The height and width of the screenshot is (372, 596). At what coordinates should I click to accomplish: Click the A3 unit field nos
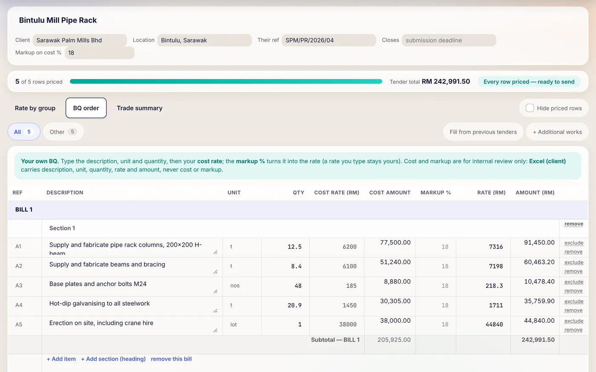242,286
